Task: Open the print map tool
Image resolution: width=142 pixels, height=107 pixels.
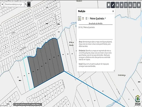Action: tap(130, 5)
